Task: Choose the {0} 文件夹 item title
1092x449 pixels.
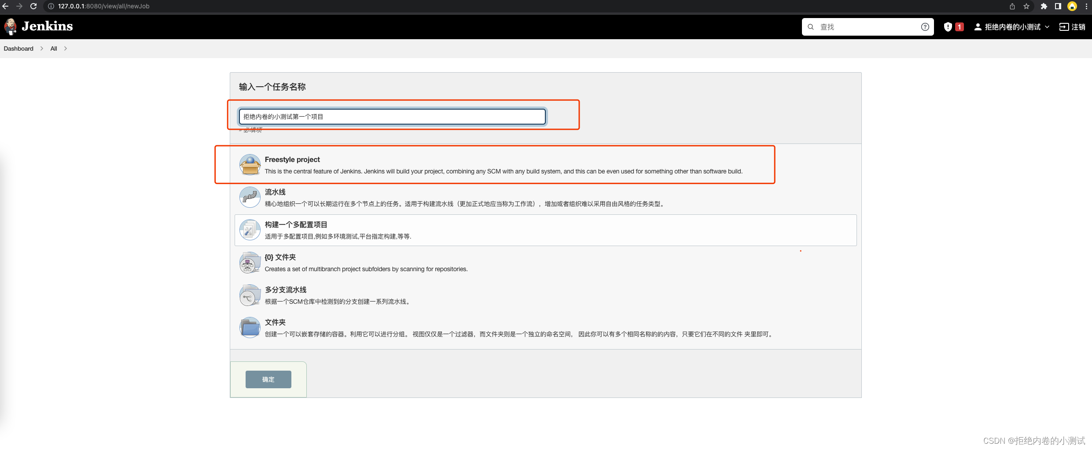Action: pyautogui.click(x=280, y=257)
